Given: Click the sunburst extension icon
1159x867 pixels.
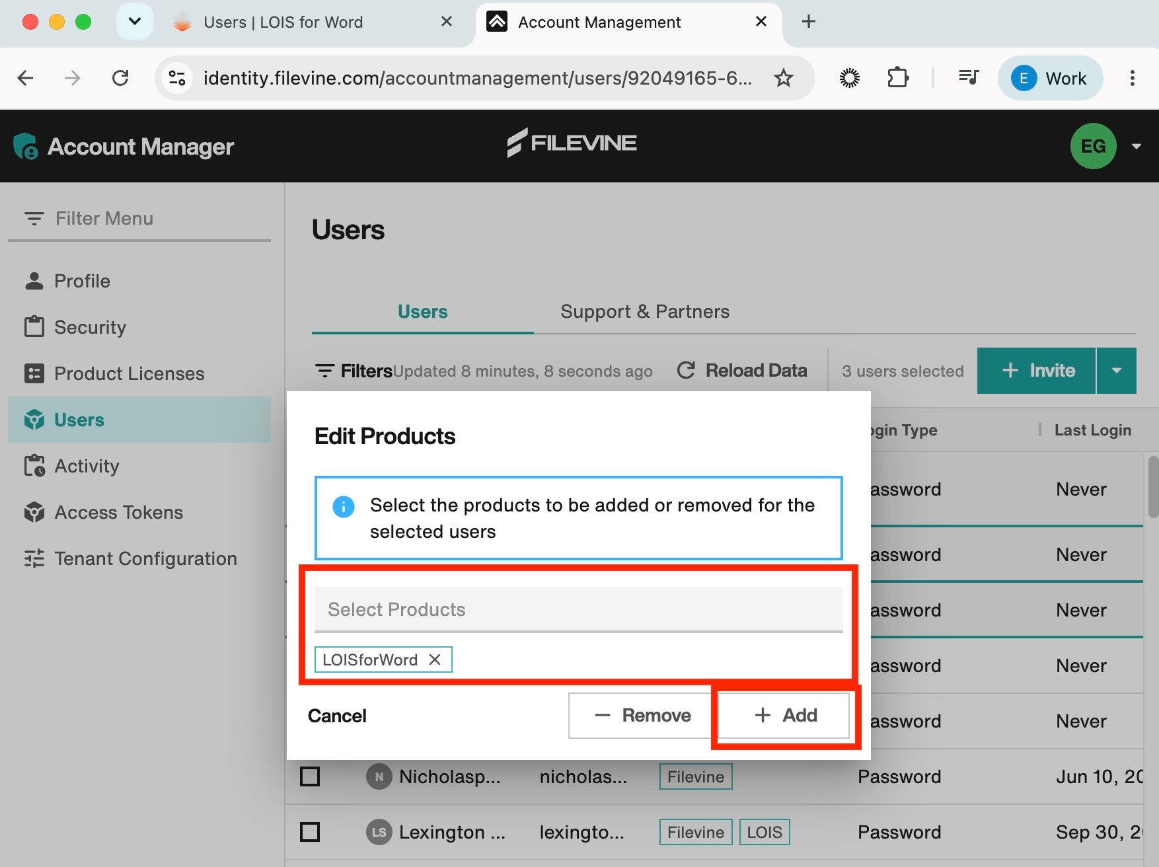Looking at the screenshot, I should pyautogui.click(x=850, y=78).
